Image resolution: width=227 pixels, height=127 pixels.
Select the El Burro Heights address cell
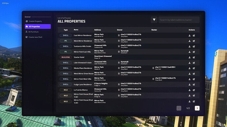101,84
